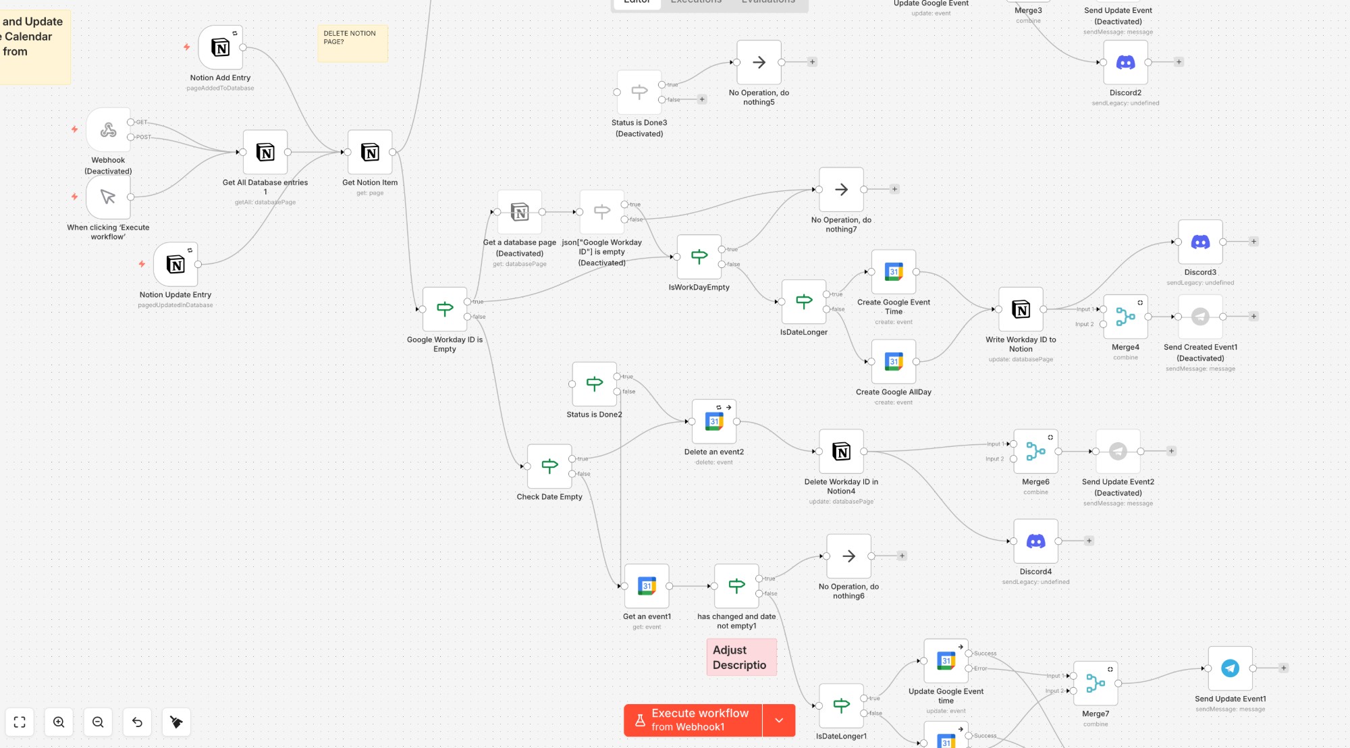Viewport: 1350px width, 748px height.
Task: Select the No Operation, do nothing5 node
Action: pos(759,62)
